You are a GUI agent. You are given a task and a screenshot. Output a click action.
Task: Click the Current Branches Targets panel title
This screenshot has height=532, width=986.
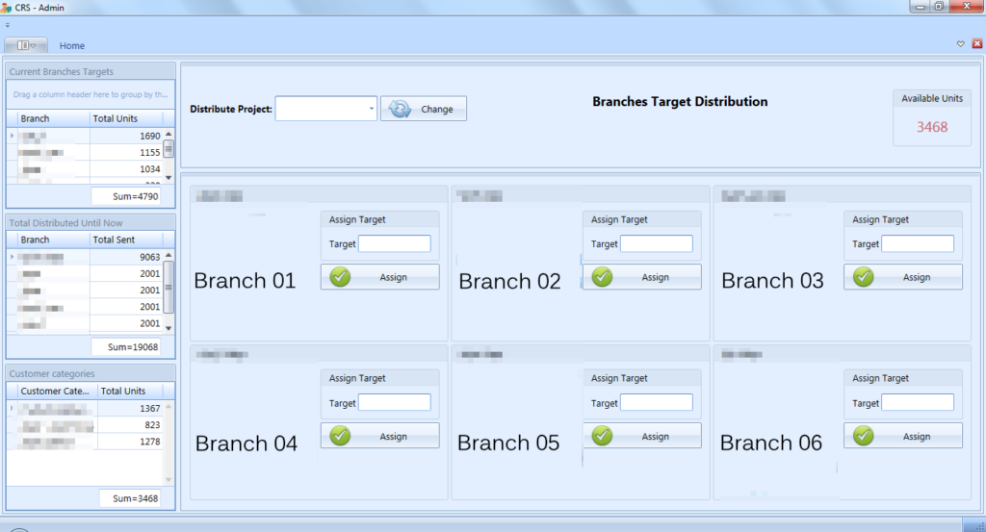[x=61, y=71]
